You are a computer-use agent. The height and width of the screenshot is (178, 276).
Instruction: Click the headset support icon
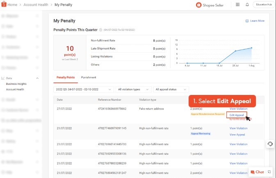click(x=270, y=144)
